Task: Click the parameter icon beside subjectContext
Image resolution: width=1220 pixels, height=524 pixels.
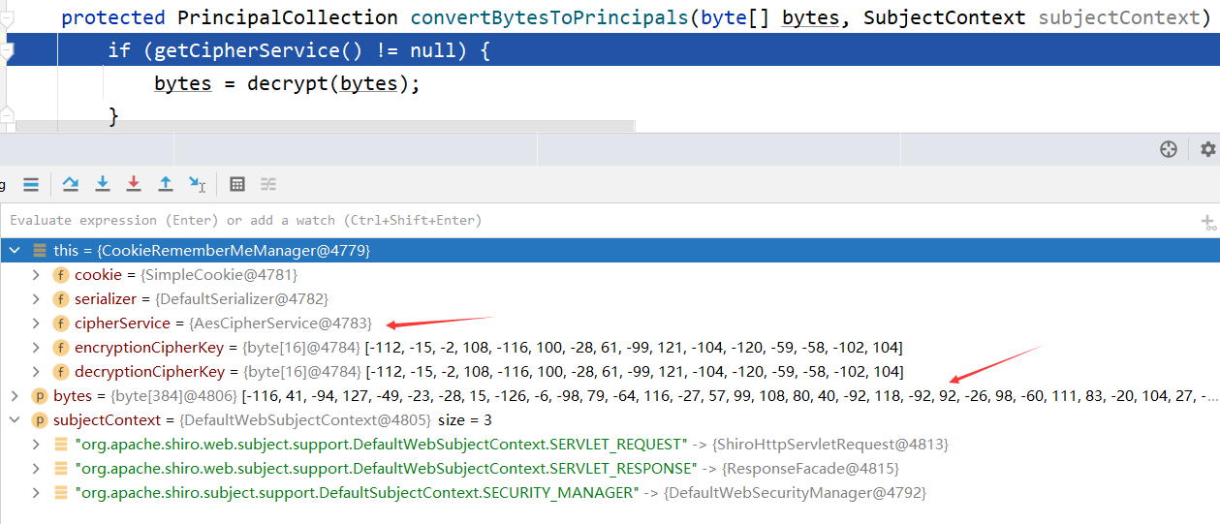Action: click(39, 419)
